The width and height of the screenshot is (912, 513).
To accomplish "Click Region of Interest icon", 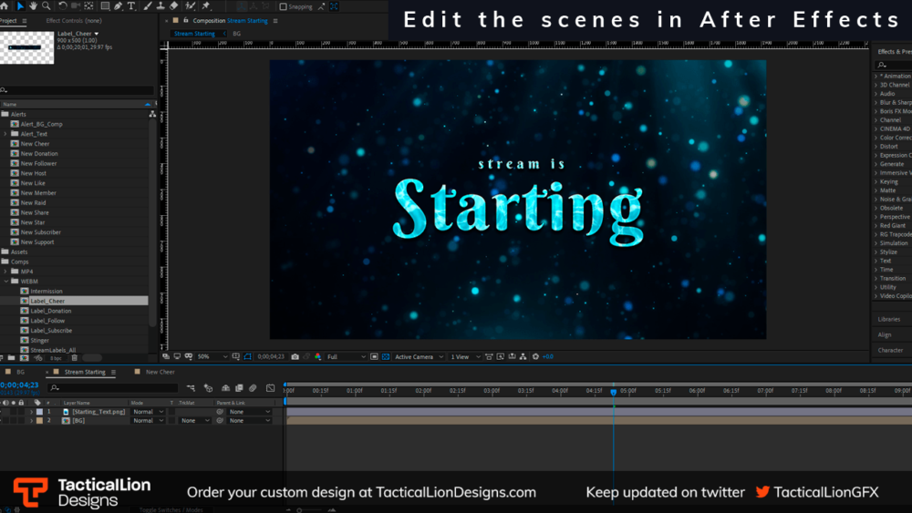I will (375, 356).
